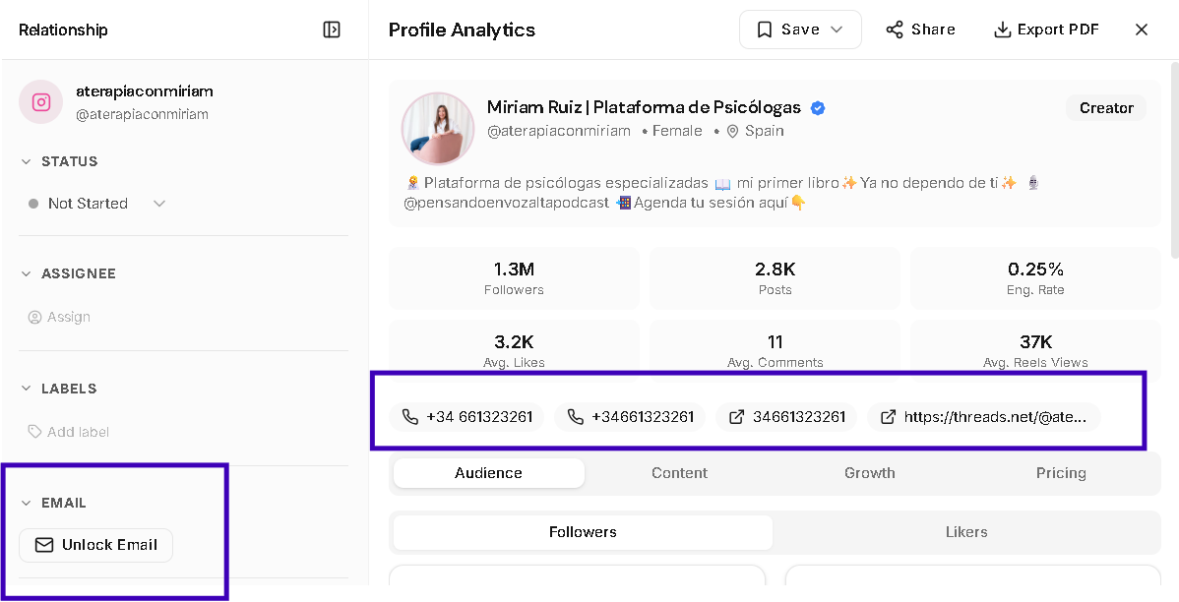The image size is (1179, 602).
Task: Click the profile picture thumbnail of Miriam
Action: point(438,129)
